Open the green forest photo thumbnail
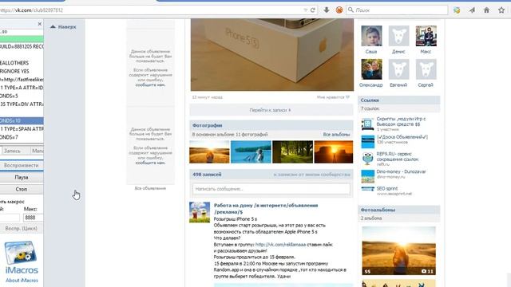This screenshot has height=287, width=511. (x=293, y=151)
